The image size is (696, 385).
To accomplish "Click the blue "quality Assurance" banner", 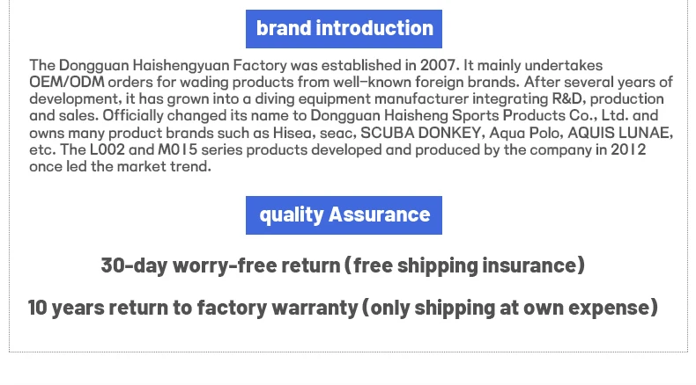I will (x=344, y=215).
